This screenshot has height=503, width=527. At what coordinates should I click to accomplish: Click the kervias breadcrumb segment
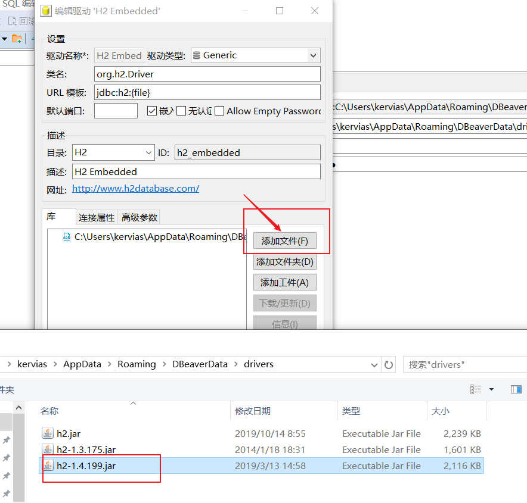pyautogui.click(x=32, y=364)
